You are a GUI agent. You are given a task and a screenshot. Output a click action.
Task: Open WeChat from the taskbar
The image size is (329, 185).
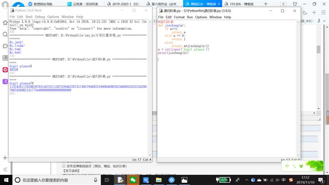point(133,180)
